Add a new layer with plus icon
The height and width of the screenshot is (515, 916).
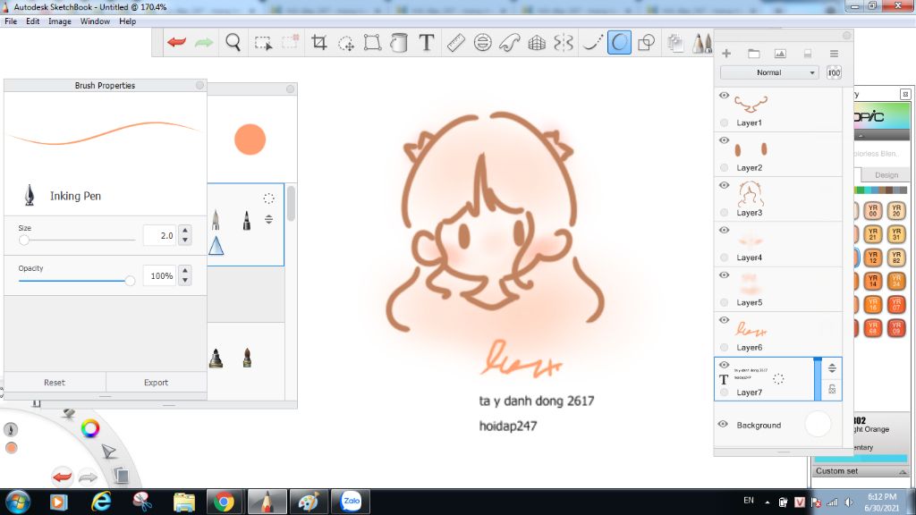[726, 53]
